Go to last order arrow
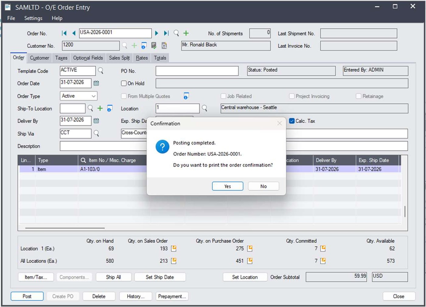Viewport: 426px width, 307px height. [166, 33]
